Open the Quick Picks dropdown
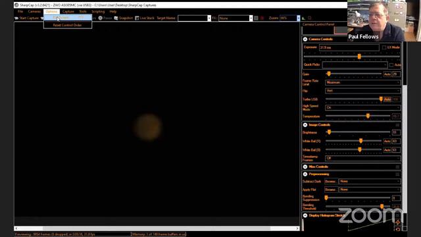Image resolution: width=421 pixels, height=237 pixels. pyautogui.click(x=355, y=65)
